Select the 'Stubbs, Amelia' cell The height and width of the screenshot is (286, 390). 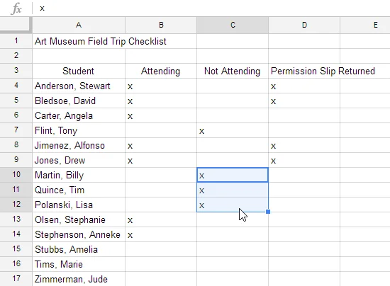click(79, 250)
